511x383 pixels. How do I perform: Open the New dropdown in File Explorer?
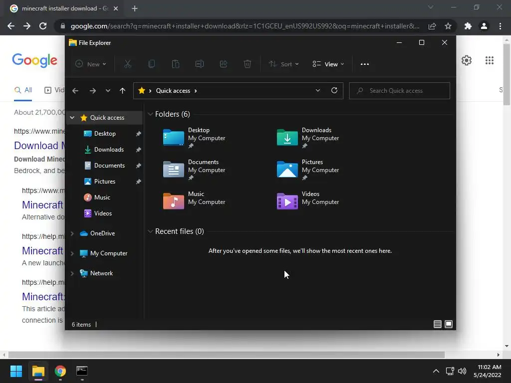tap(91, 64)
